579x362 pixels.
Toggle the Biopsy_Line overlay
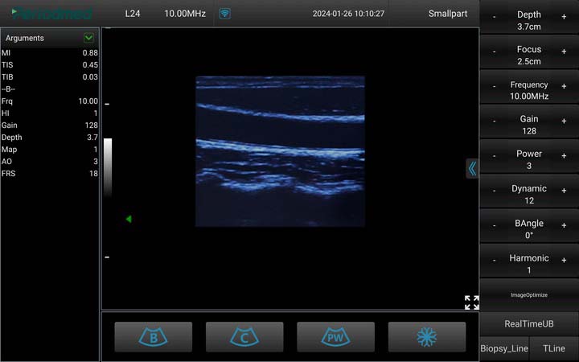click(x=504, y=348)
